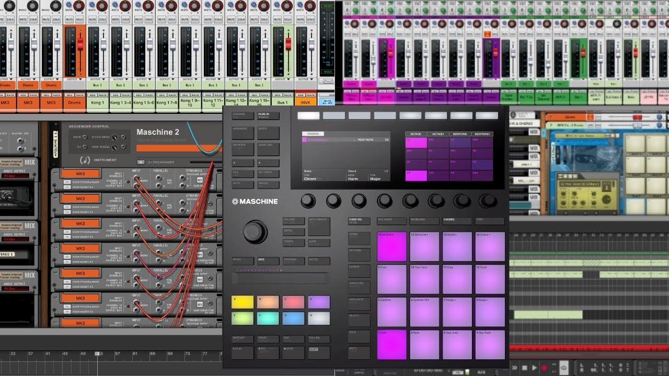
Task: Open the SETTINGS button on Maschine
Action: tap(268, 173)
